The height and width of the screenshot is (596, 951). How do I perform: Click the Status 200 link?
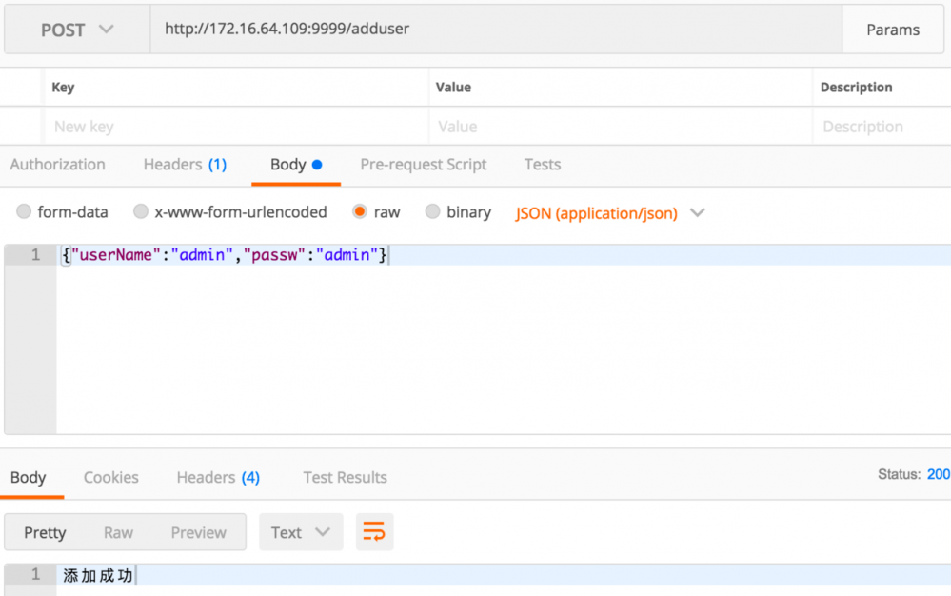coord(939,472)
